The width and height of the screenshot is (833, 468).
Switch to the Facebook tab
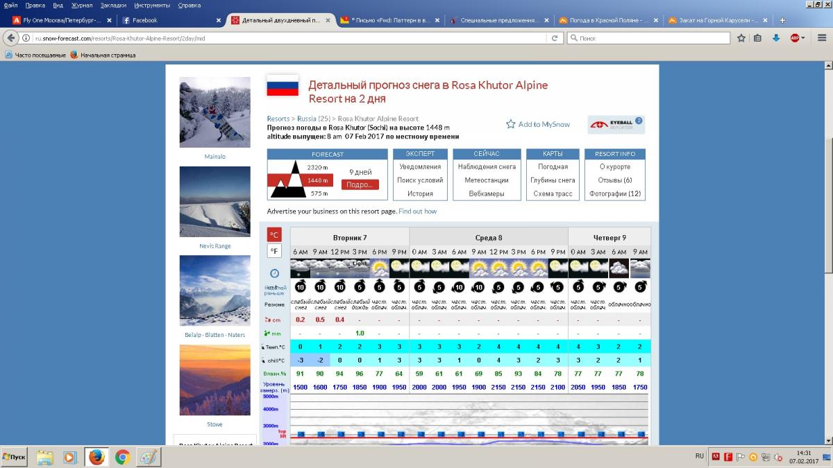coord(170,20)
